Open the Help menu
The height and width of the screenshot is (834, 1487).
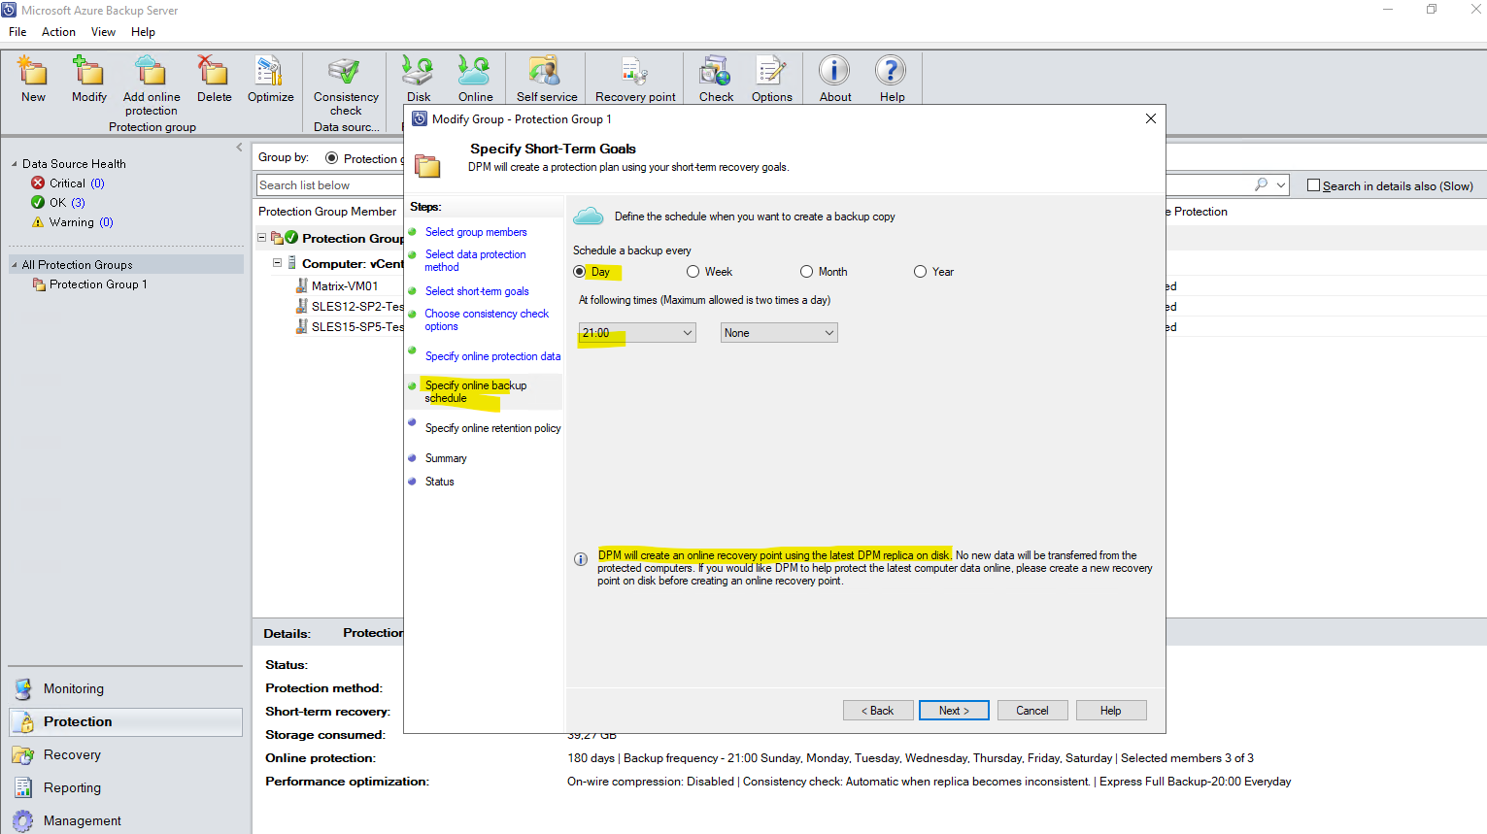click(x=143, y=32)
